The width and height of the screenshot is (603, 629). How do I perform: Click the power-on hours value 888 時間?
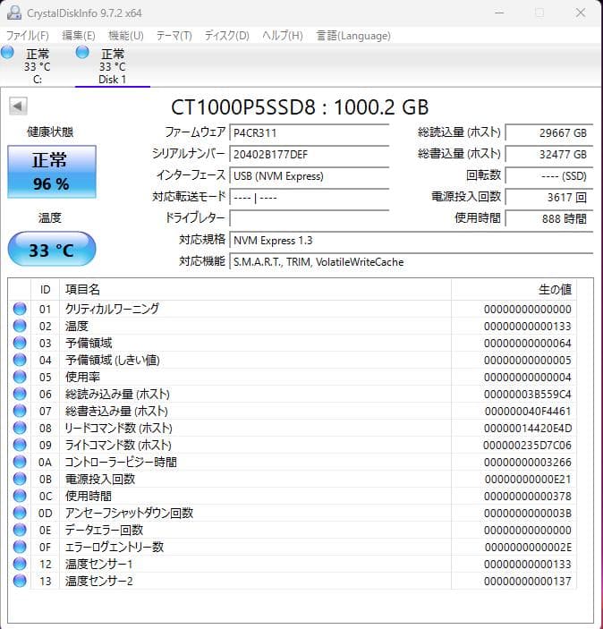click(548, 218)
